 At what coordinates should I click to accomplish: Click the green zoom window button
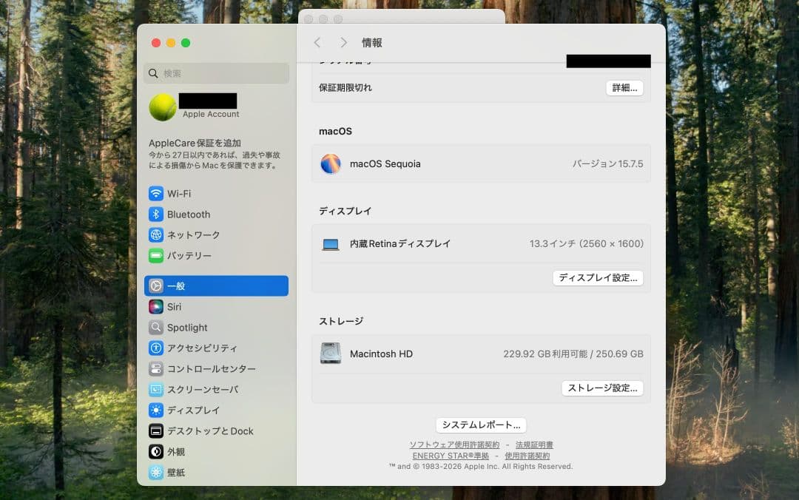(186, 43)
